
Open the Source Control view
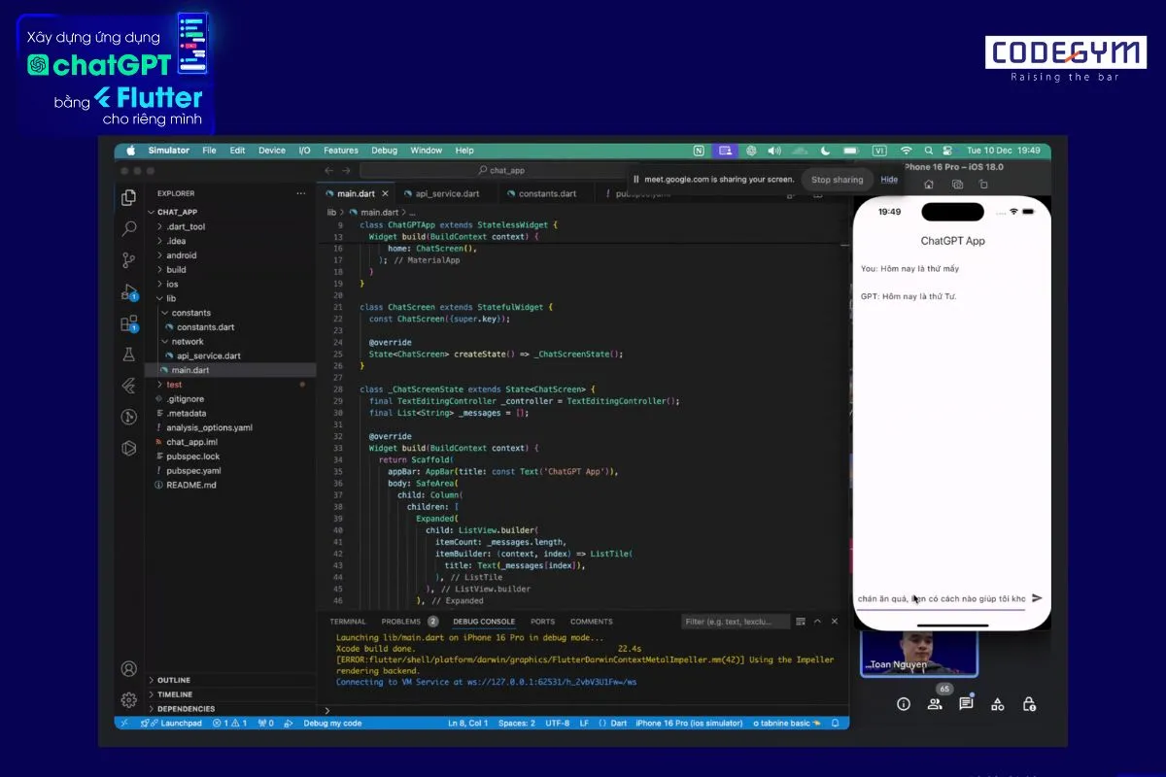click(129, 259)
